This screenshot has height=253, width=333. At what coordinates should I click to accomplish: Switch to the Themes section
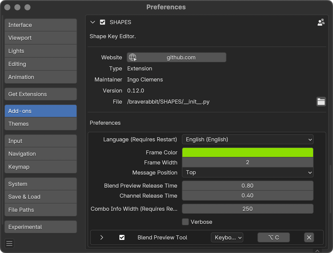[x=41, y=124]
